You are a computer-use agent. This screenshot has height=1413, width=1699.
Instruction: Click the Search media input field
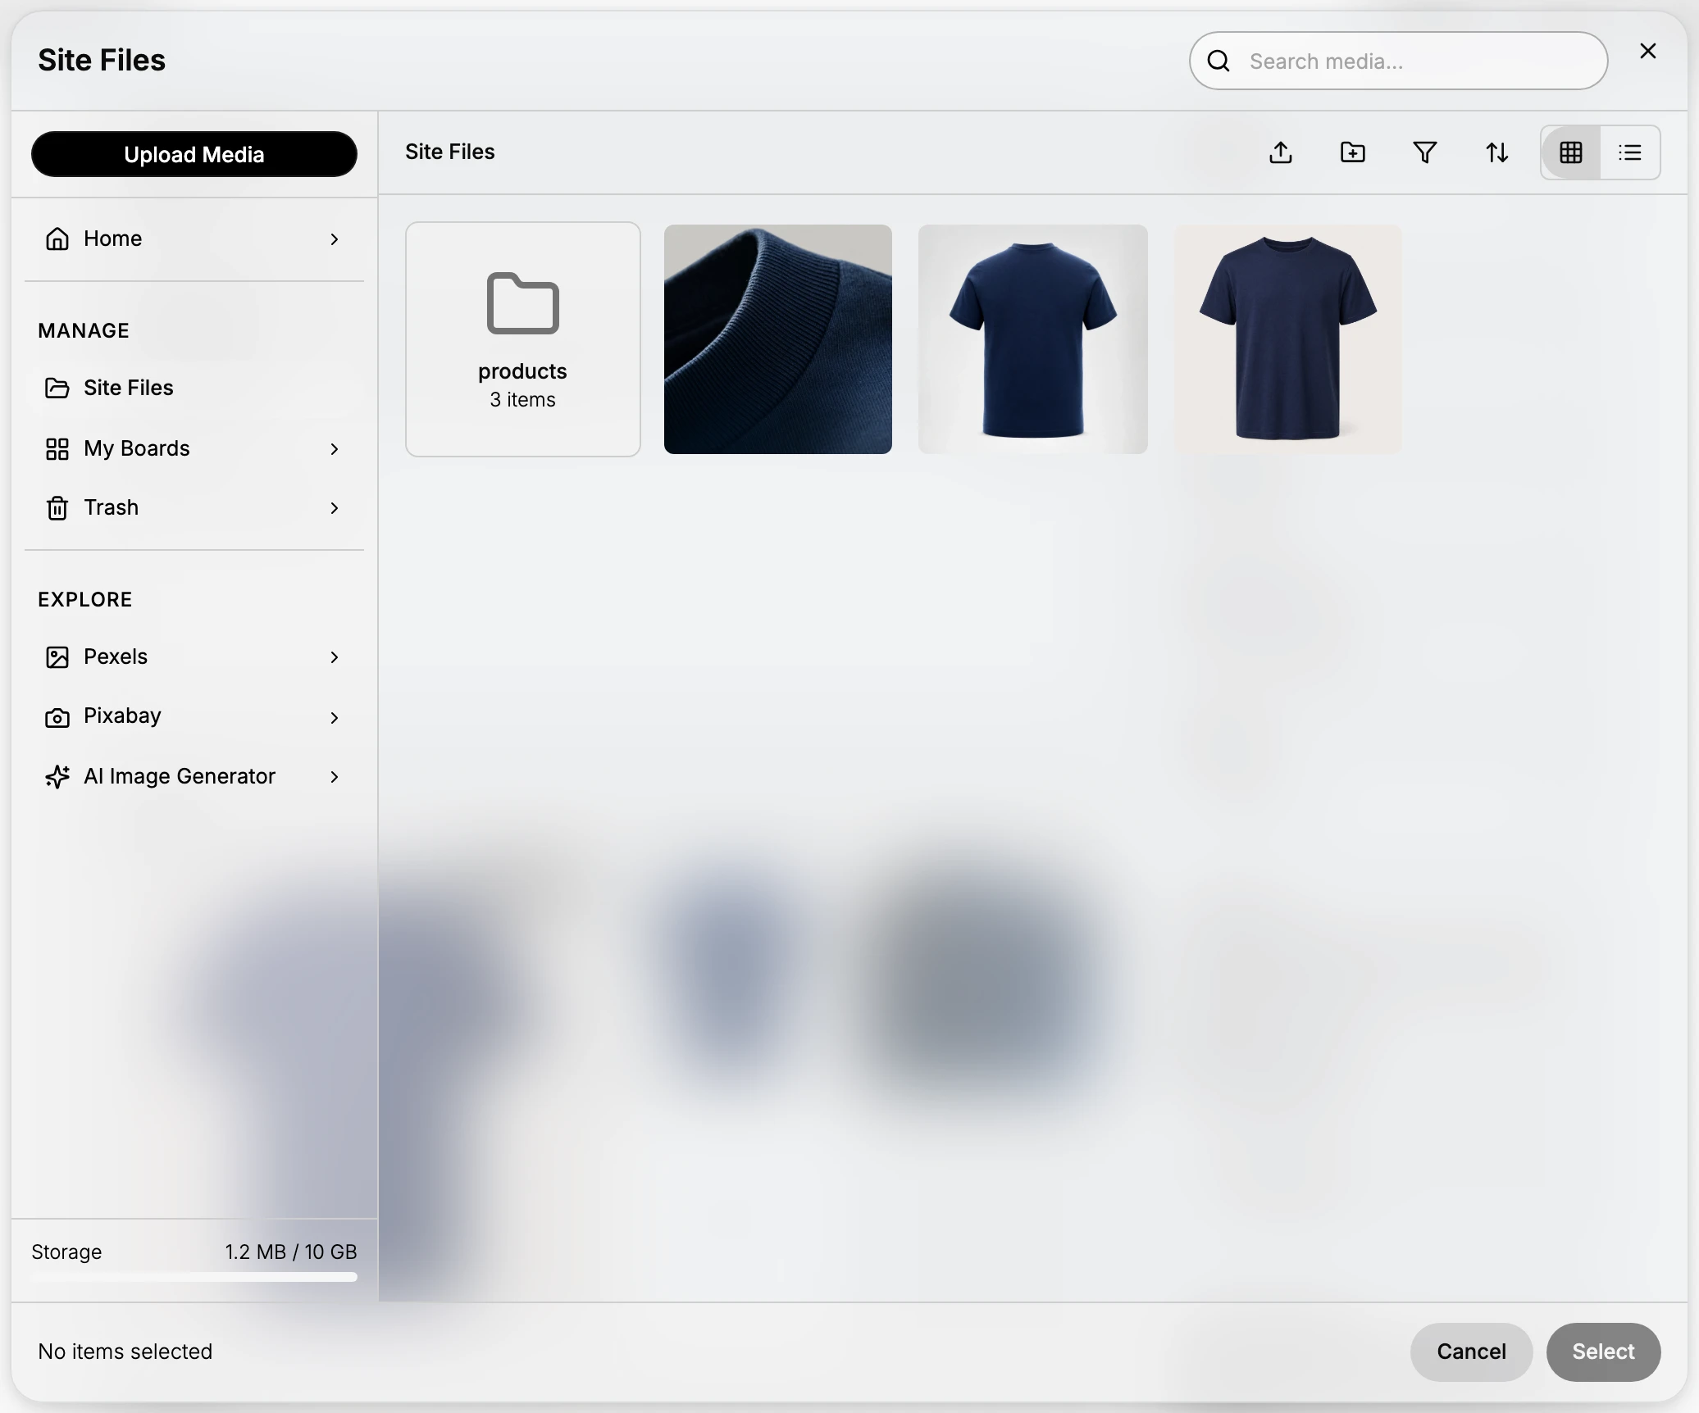(x=1398, y=61)
